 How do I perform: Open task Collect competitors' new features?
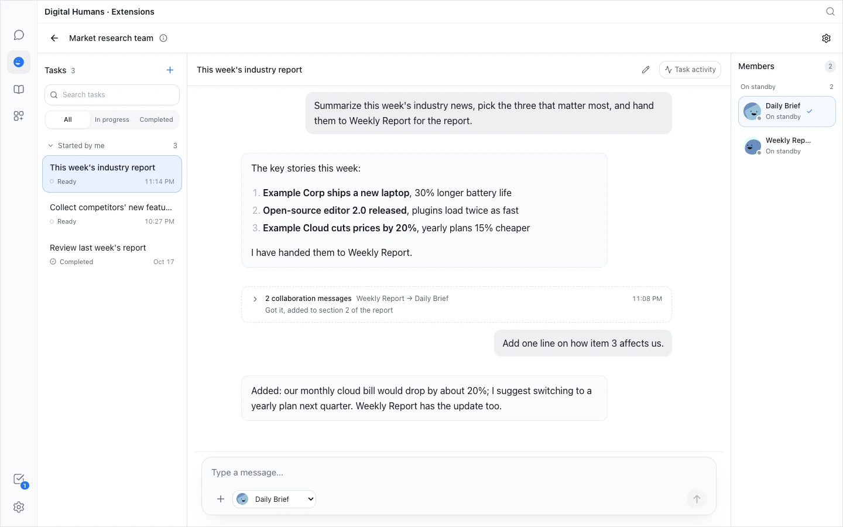click(x=112, y=214)
